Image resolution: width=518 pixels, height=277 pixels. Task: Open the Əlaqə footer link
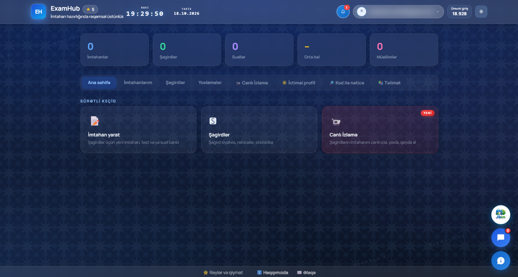306,273
